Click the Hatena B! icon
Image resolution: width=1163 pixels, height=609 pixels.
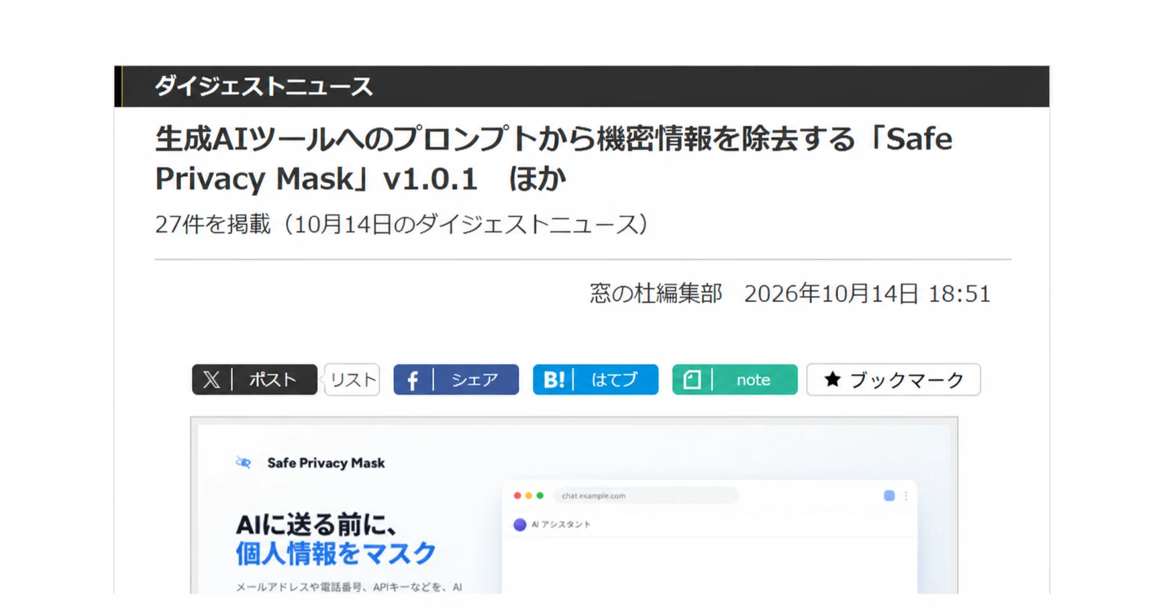554,380
